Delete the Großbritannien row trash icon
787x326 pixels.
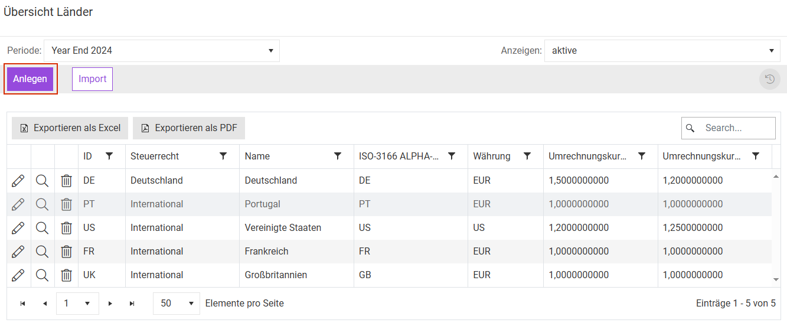click(x=66, y=275)
